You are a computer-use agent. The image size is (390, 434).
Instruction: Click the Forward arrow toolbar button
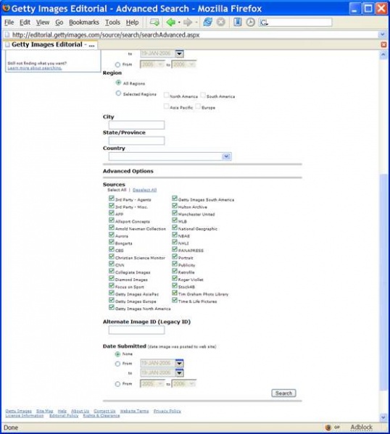(x=188, y=22)
